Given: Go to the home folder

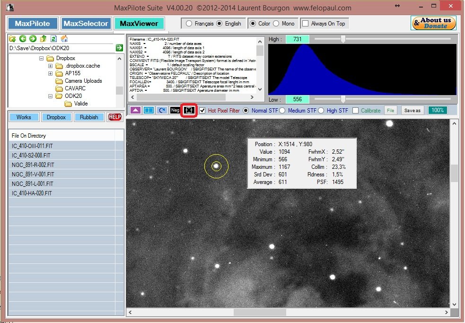Looking at the screenshot, I should click(64, 39).
